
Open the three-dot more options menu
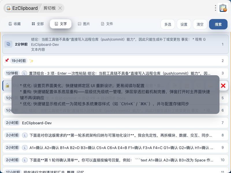(x=215, y=8)
